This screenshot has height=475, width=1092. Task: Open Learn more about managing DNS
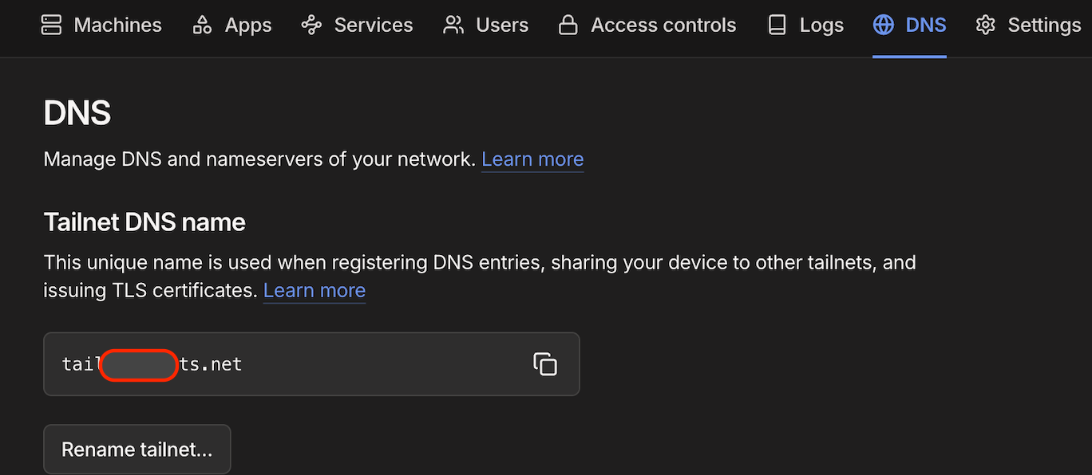click(x=532, y=159)
